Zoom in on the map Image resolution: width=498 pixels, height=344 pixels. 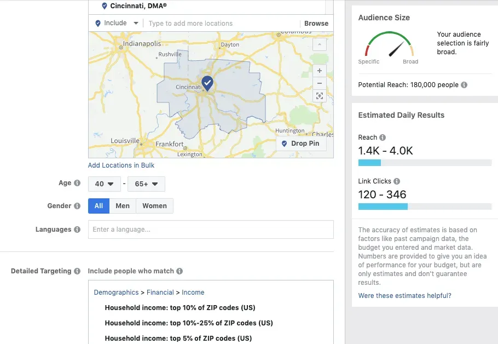coord(319,70)
